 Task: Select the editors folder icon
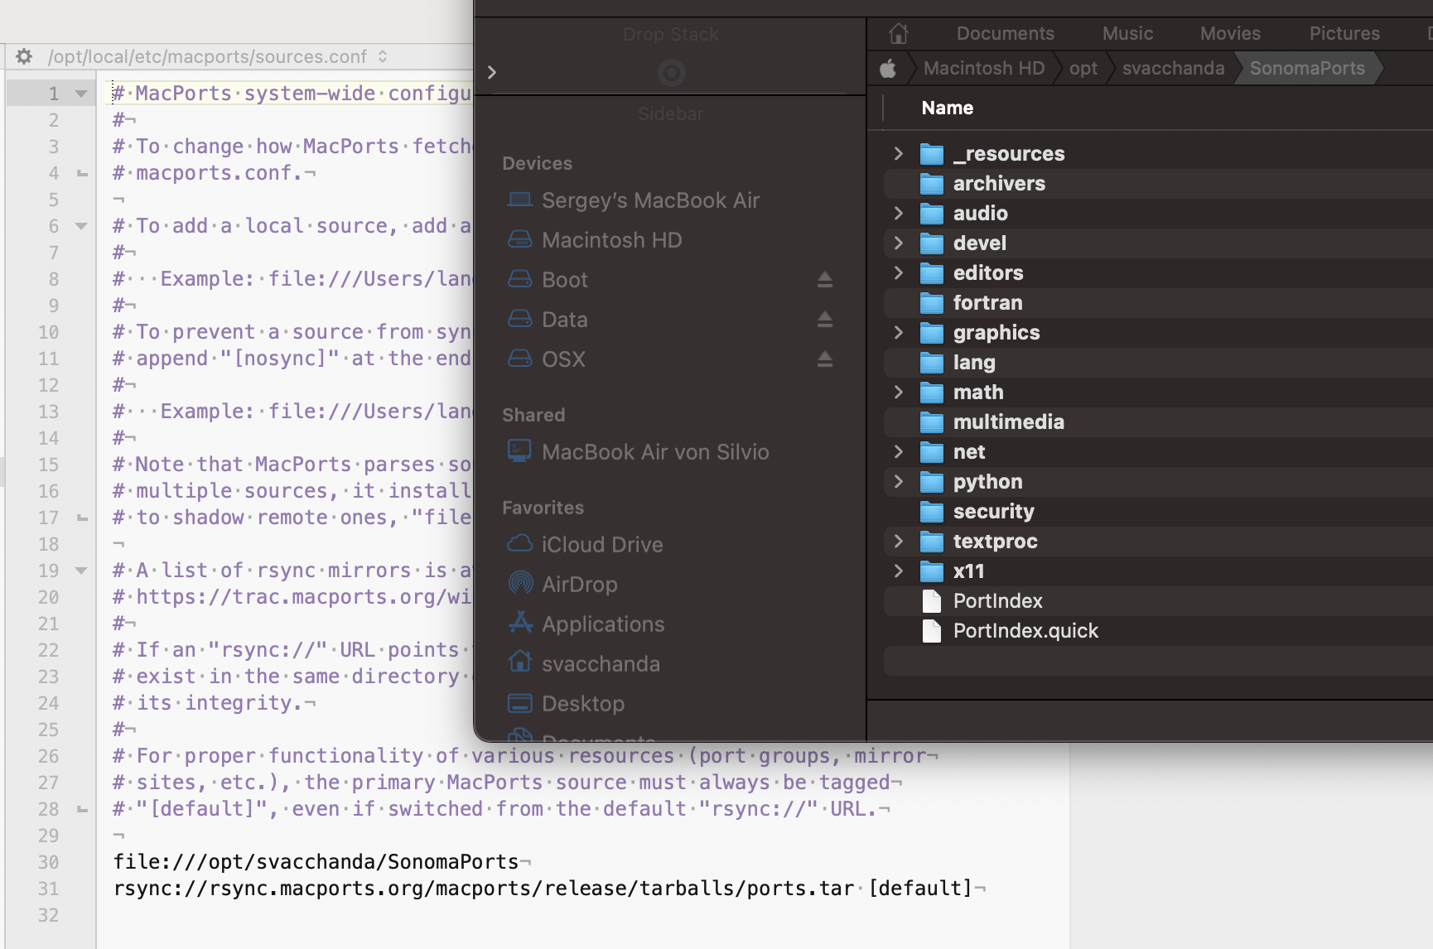click(932, 273)
